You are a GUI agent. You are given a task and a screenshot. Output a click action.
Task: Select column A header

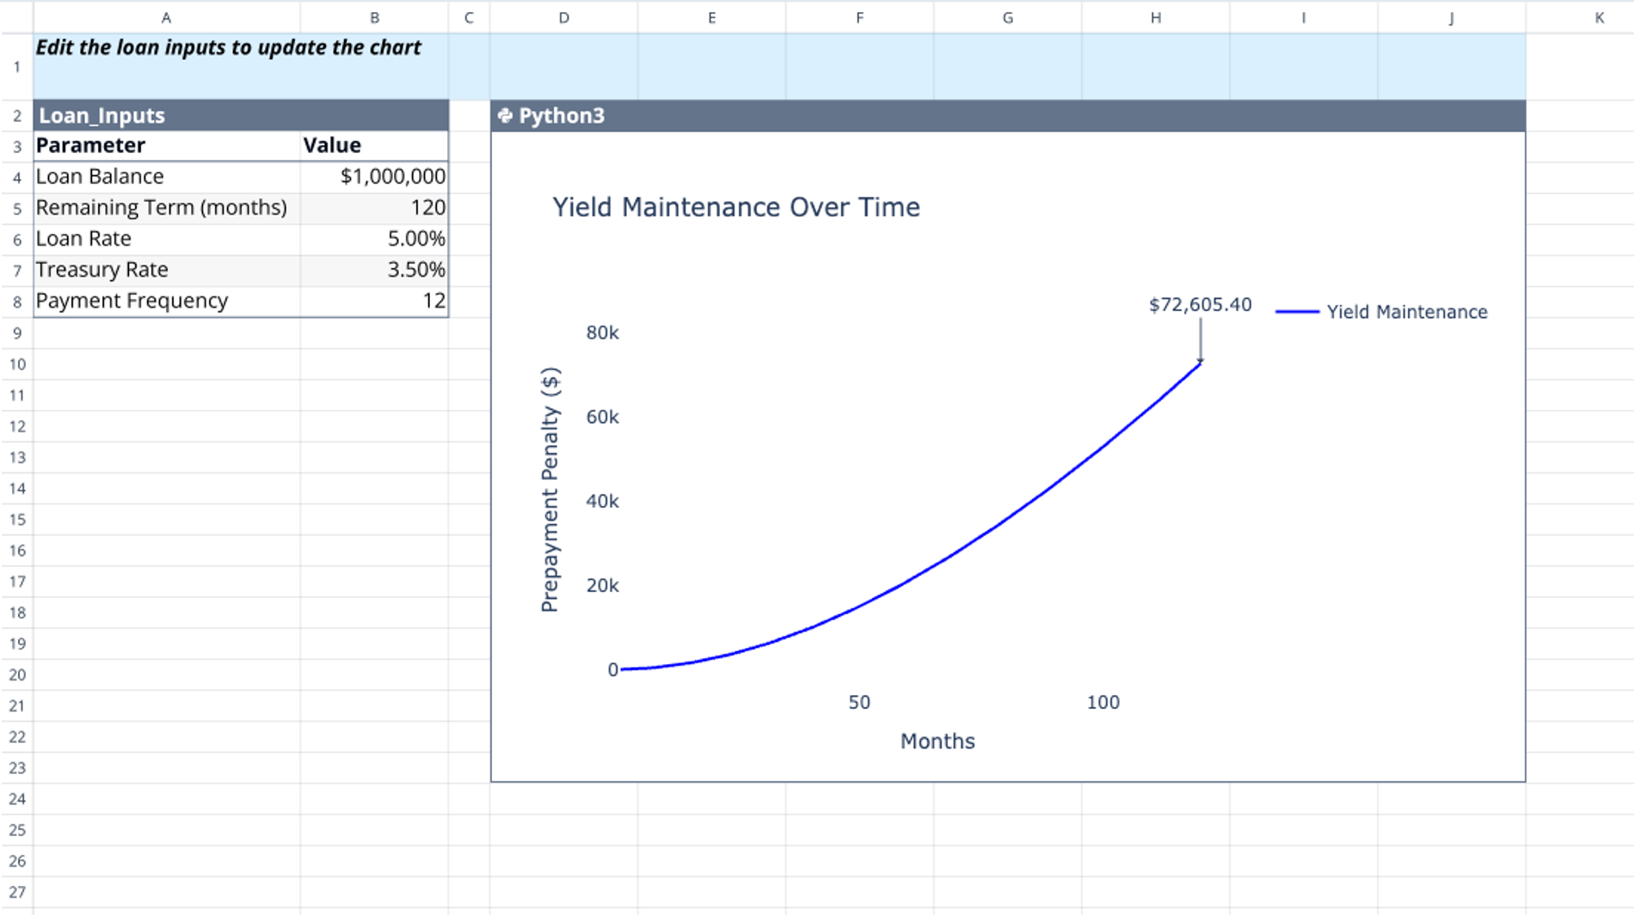[167, 17]
